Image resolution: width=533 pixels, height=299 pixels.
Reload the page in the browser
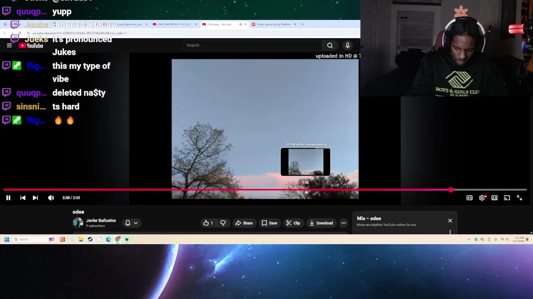pyautogui.click(x=19, y=33)
